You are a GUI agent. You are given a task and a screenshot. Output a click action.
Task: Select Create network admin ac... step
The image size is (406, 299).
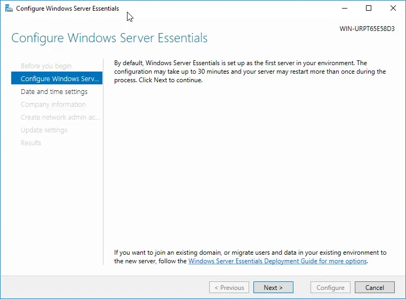(60, 117)
